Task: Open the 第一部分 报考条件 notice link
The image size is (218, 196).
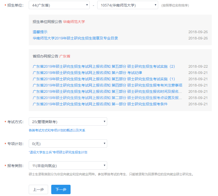Action: point(100,104)
